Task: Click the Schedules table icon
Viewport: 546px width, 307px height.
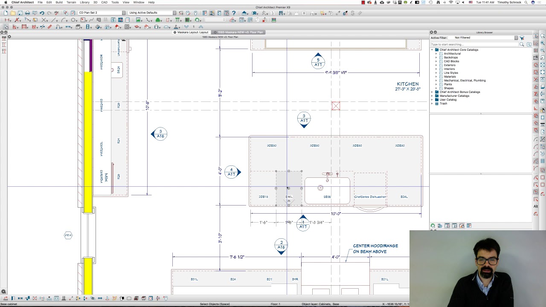Action: (242, 20)
